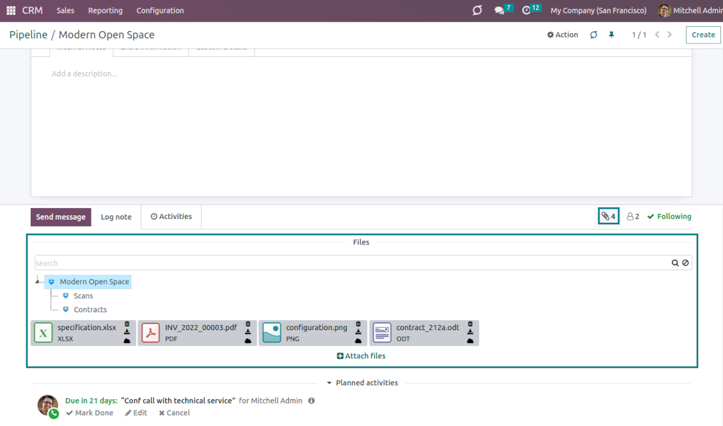Click the refresh icon in top navbar
This screenshot has height=426, width=723.
point(477,10)
